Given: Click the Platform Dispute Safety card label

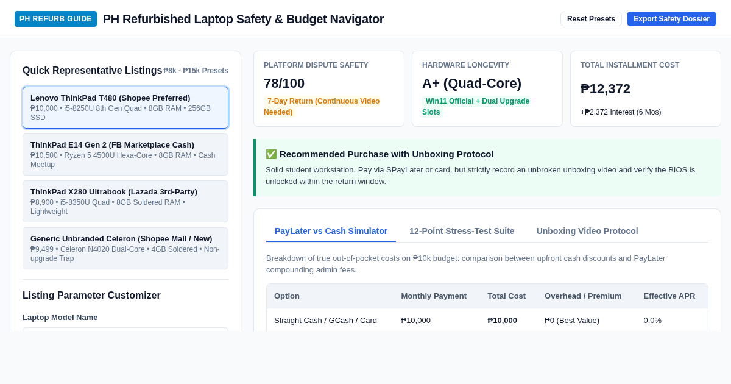Looking at the screenshot, I should click(316, 65).
